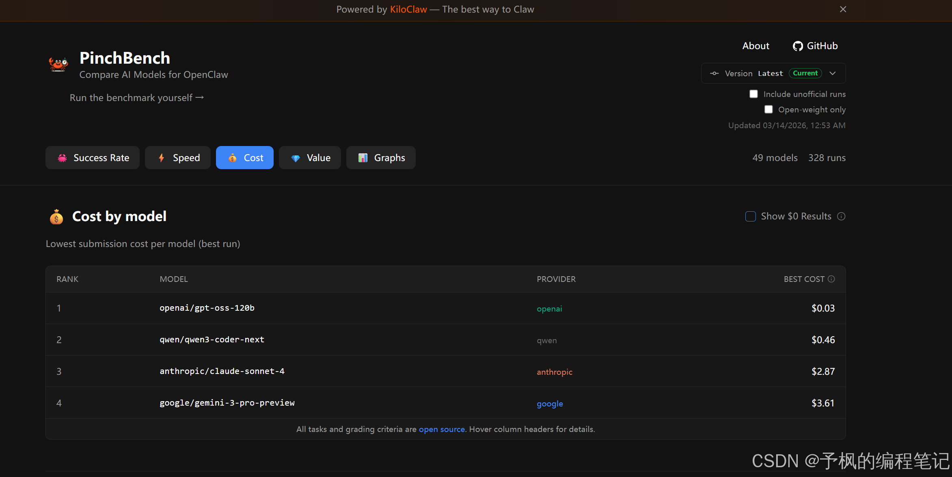Viewport: 952px width, 477px height.
Task: Click the GitHub octocat icon
Action: pos(798,46)
